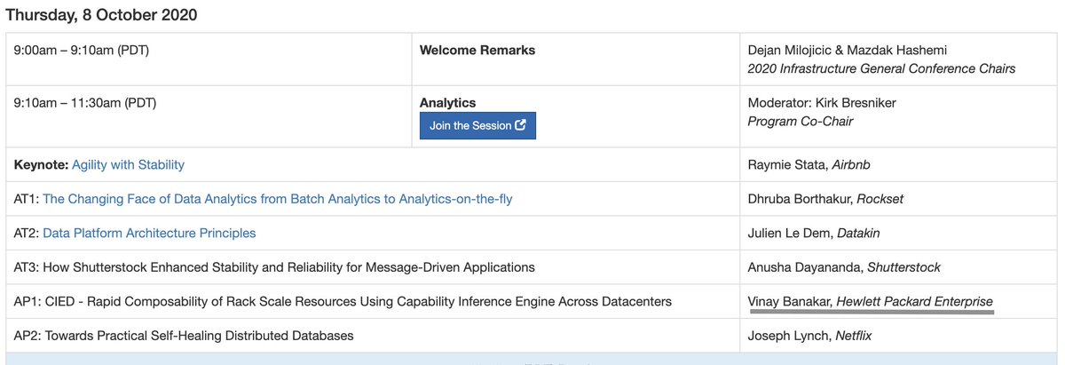Select Raymie Stata, Airbnb speaker cell
Viewport: 1065px width, 365px height.
coord(898,165)
